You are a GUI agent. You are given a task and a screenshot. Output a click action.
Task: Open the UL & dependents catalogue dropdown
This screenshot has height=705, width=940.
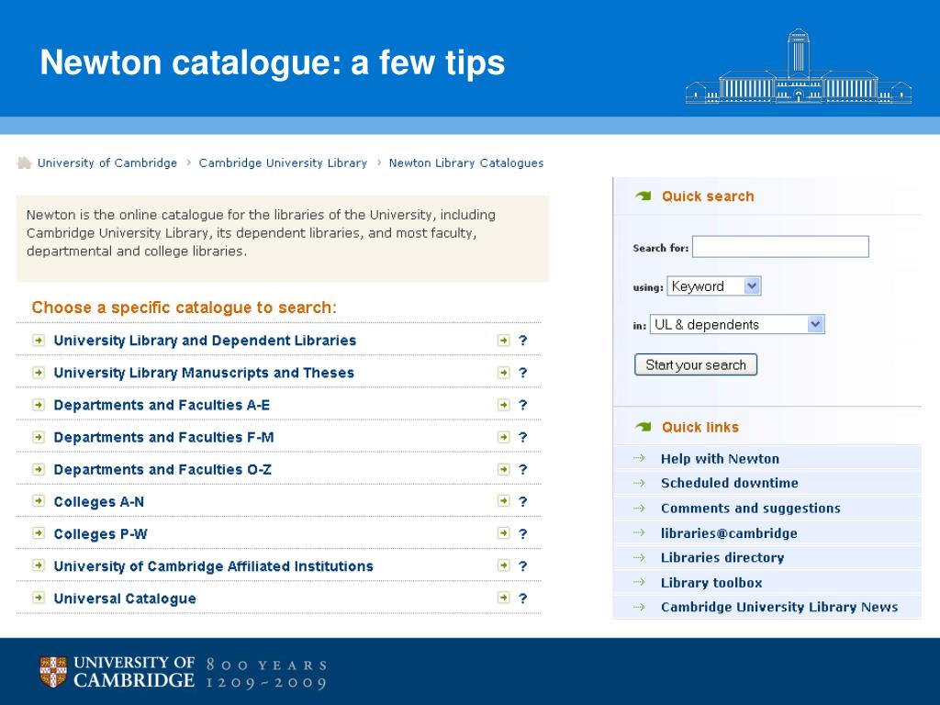click(x=737, y=324)
